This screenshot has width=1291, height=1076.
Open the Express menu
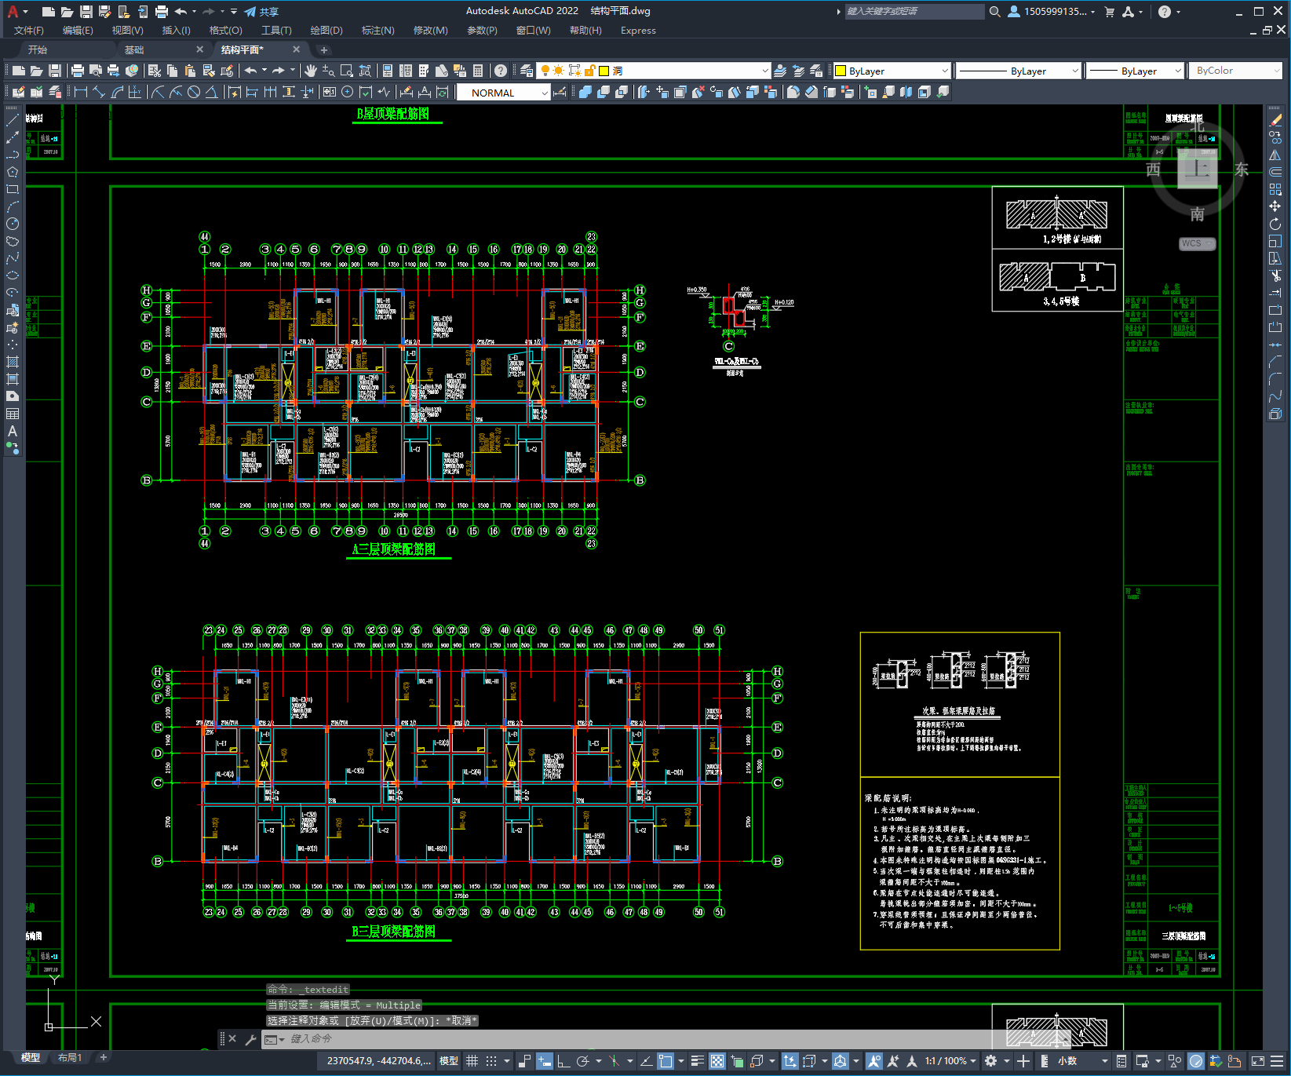click(638, 31)
